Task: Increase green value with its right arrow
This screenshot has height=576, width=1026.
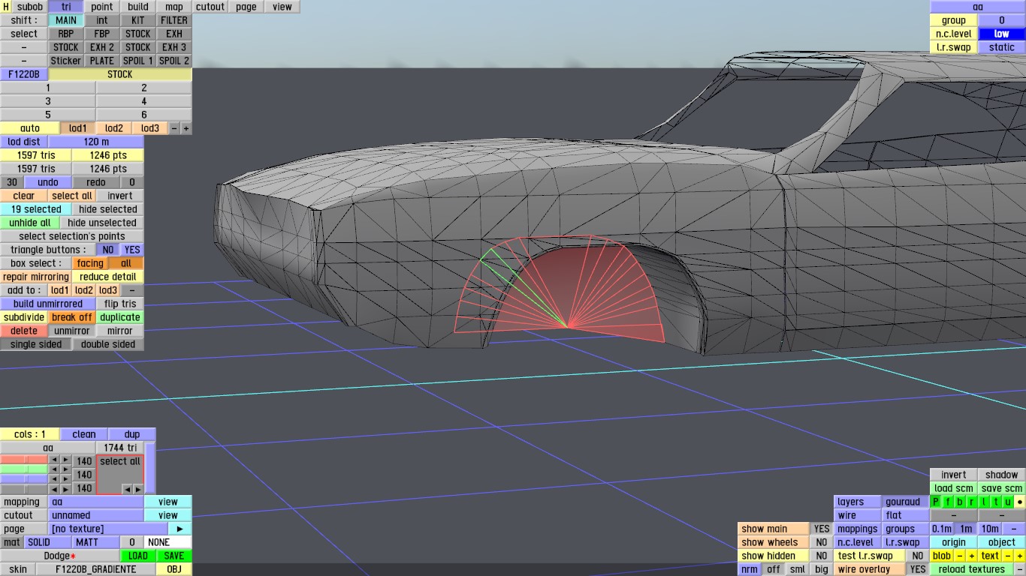Action: pyautogui.click(x=66, y=469)
